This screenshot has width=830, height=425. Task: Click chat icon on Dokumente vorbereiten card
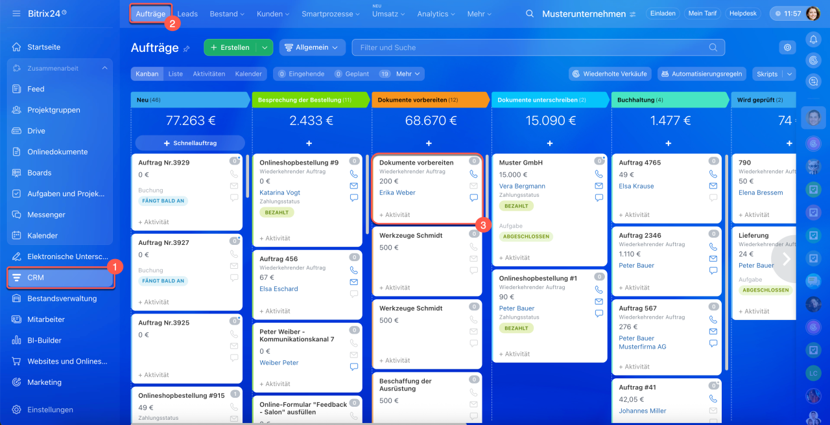[473, 198]
